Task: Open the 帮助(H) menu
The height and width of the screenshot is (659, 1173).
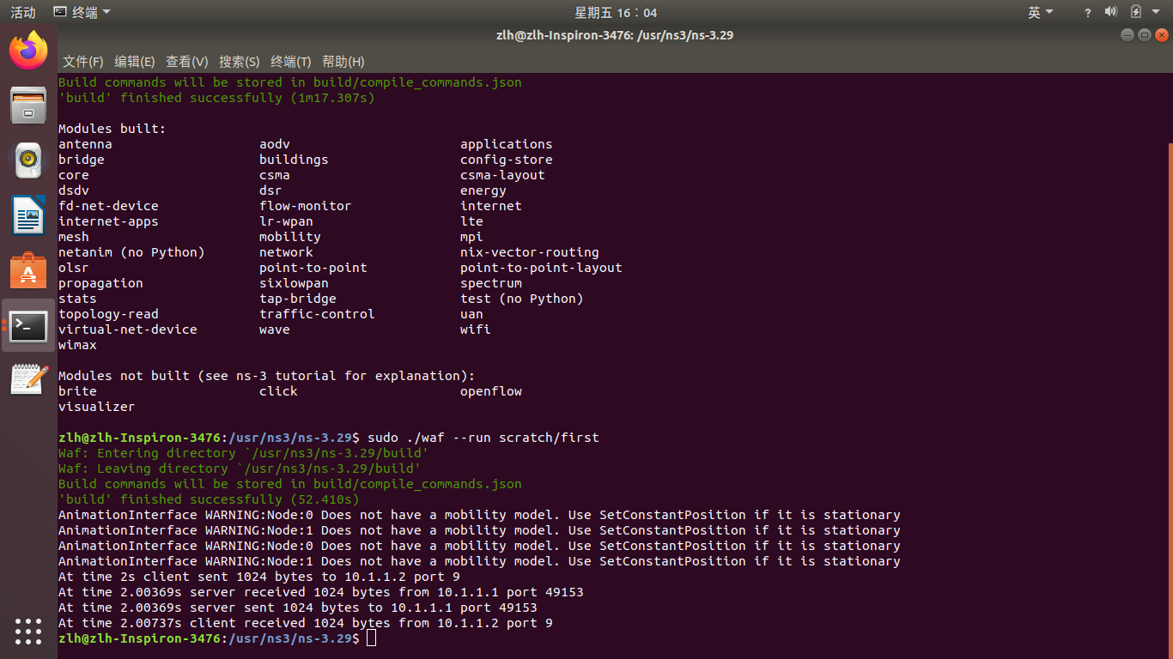Action: click(x=343, y=62)
